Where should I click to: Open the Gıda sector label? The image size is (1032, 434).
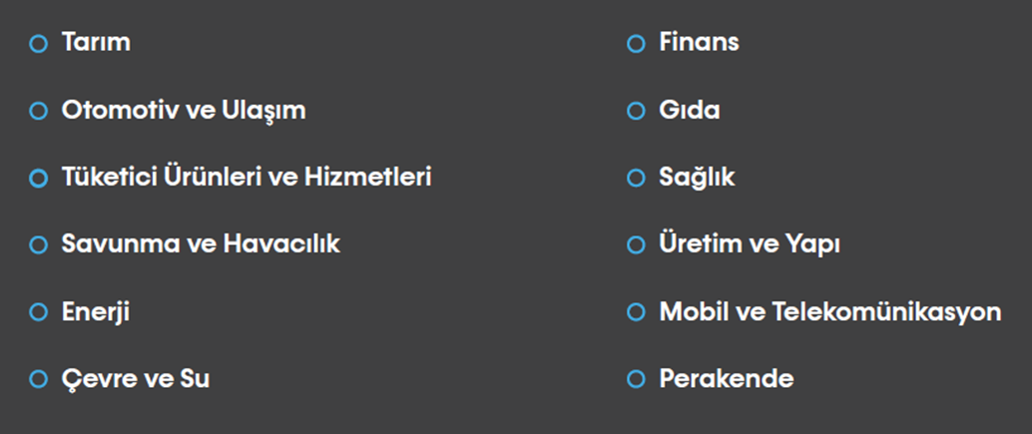[690, 110]
